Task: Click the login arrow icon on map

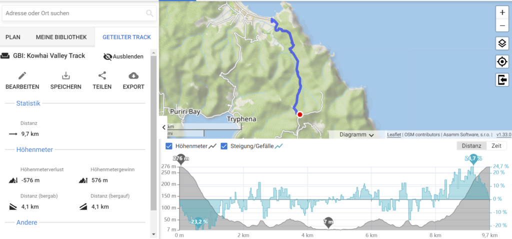Action: tap(502, 79)
